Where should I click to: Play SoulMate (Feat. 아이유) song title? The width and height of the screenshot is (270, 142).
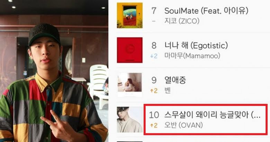pyautogui.click(x=206, y=11)
